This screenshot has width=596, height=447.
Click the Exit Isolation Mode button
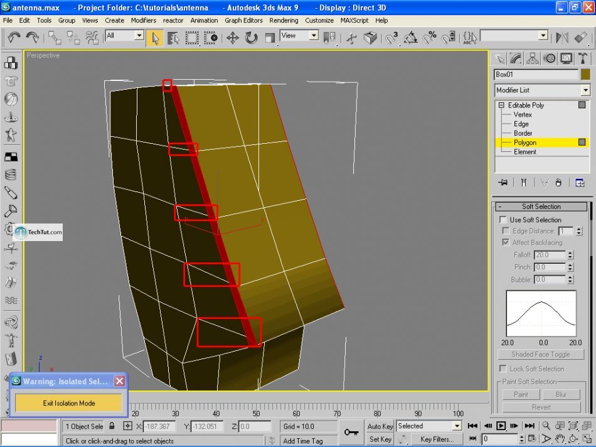pos(69,403)
